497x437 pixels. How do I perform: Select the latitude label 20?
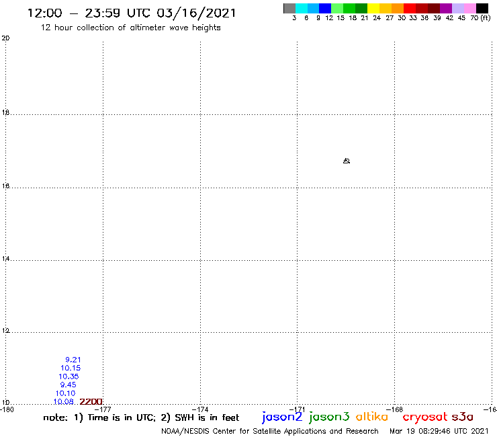click(5, 38)
